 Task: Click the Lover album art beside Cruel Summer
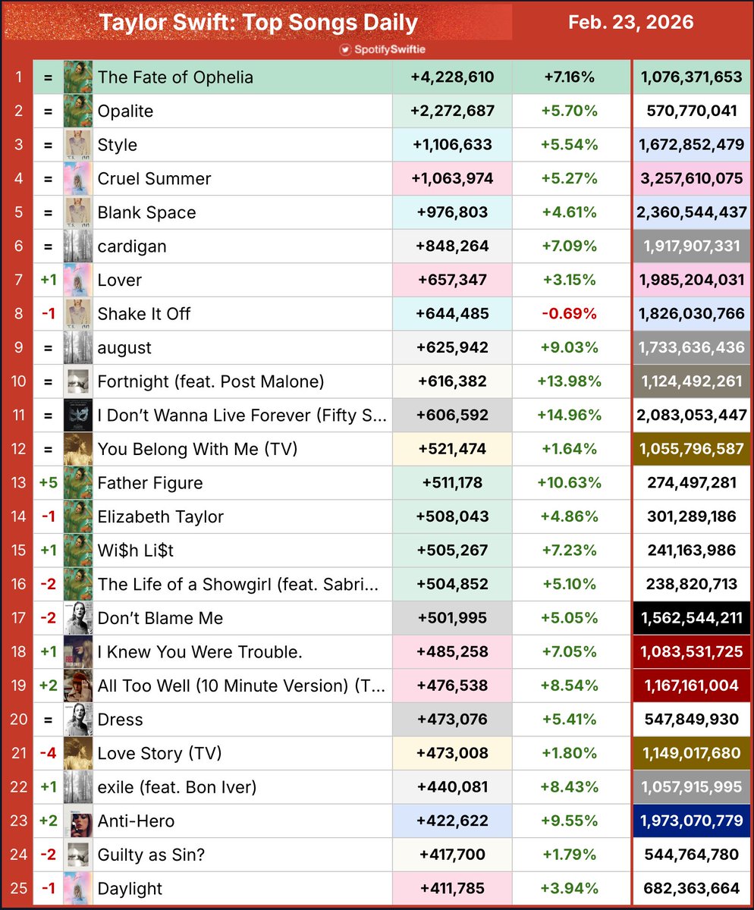(78, 179)
